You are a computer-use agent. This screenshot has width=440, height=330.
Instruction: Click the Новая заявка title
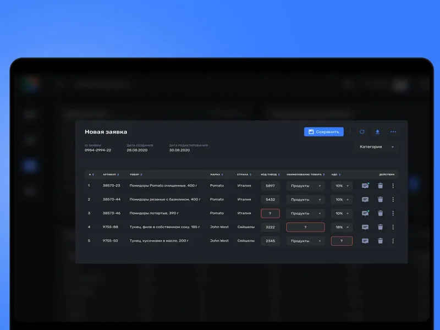click(x=106, y=131)
